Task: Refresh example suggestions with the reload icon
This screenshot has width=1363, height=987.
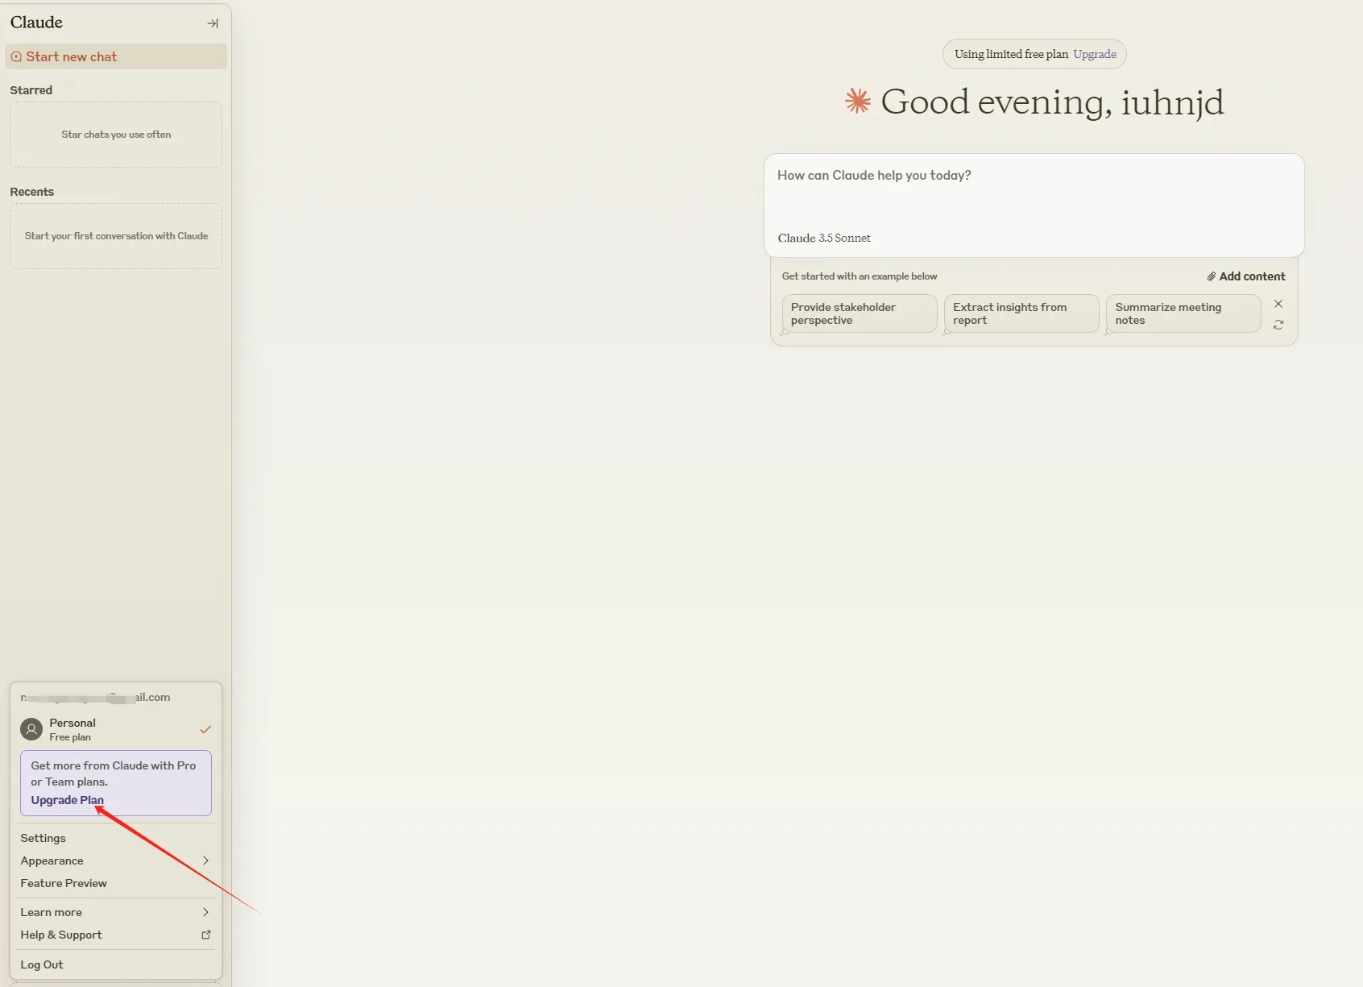Action: (x=1278, y=325)
